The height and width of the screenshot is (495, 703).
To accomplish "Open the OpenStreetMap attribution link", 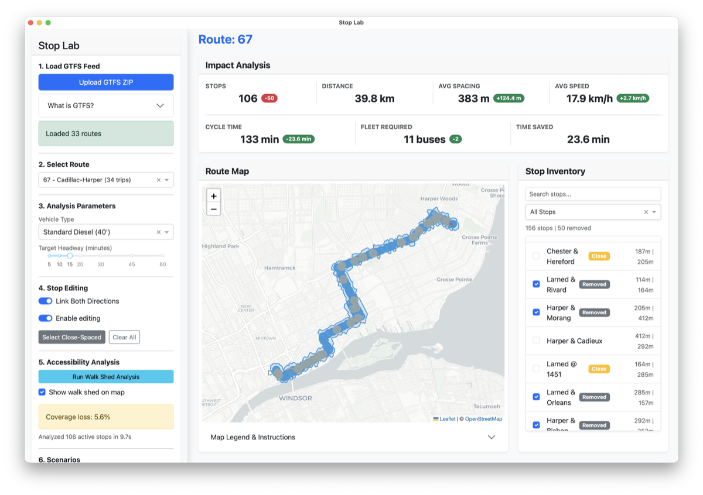I will click(x=483, y=419).
